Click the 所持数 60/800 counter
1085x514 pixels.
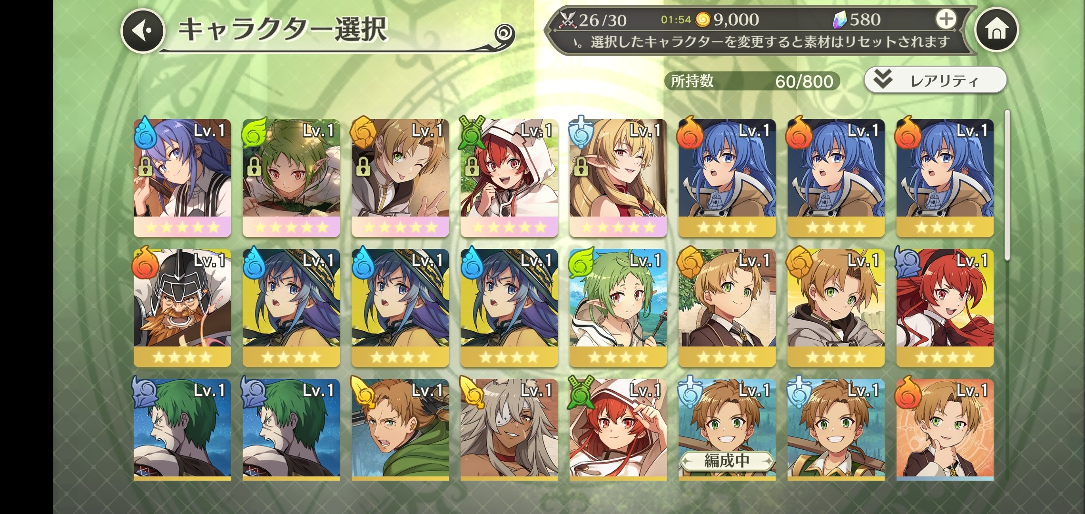click(752, 81)
